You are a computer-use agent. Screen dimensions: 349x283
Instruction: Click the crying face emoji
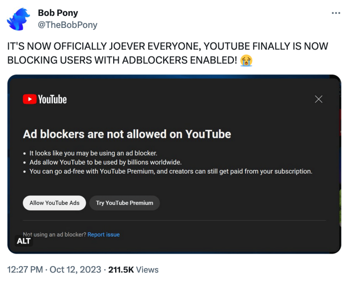(x=246, y=60)
